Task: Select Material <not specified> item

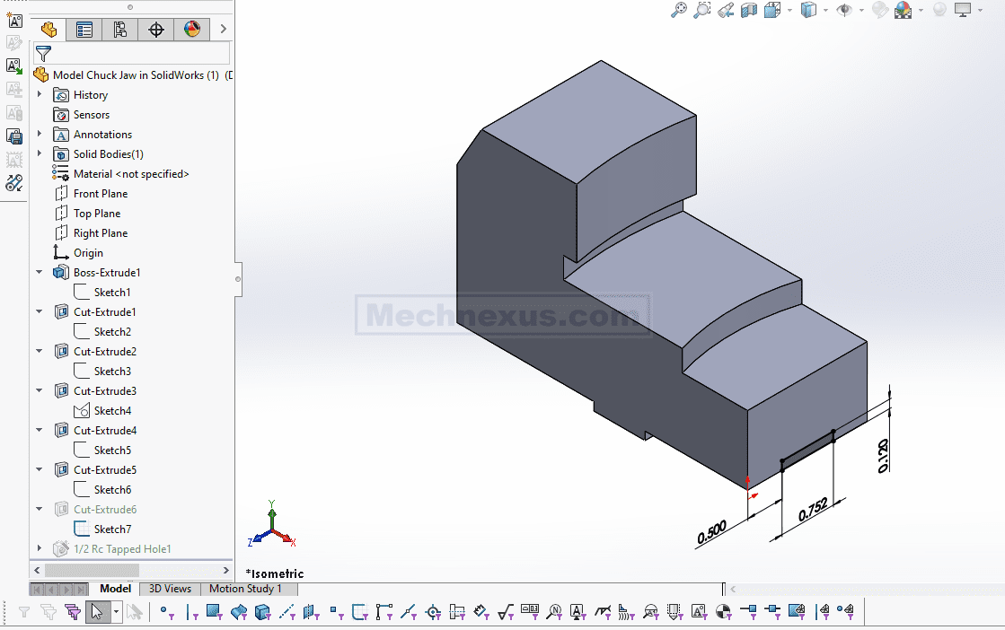Action: point(121,174)
